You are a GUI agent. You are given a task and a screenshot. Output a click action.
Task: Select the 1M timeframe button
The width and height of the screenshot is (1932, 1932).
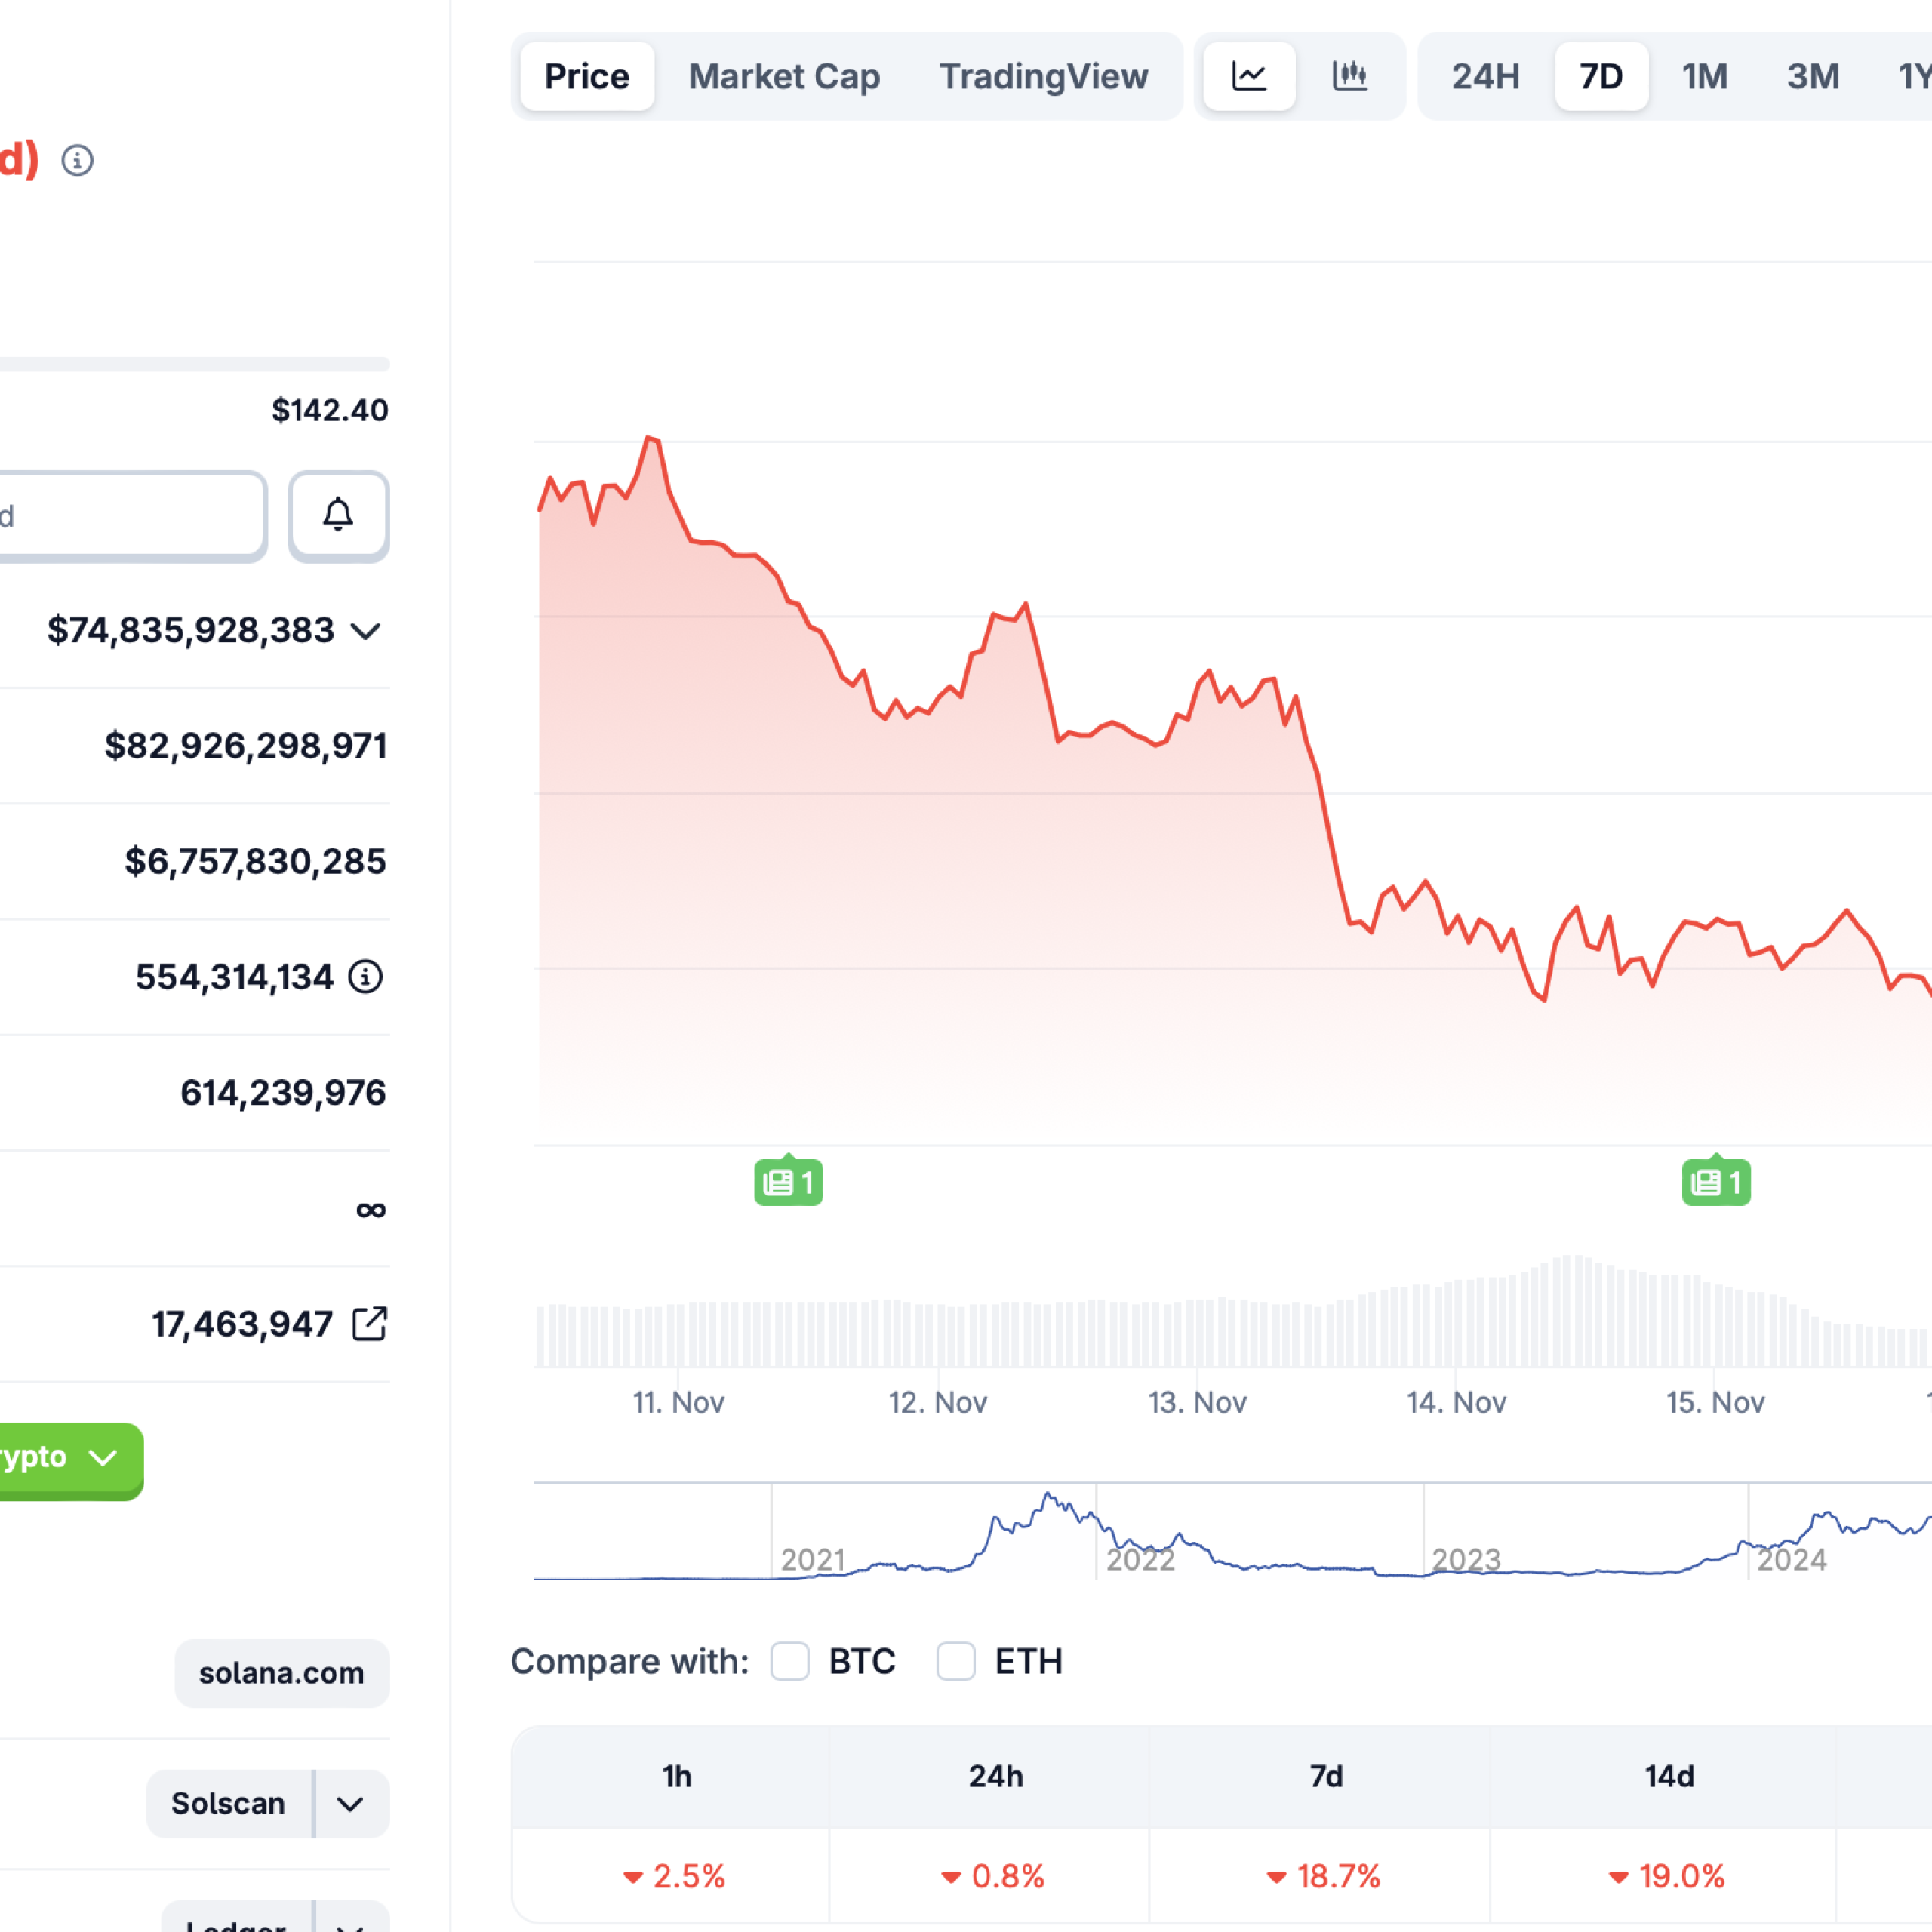[1705, 76]
